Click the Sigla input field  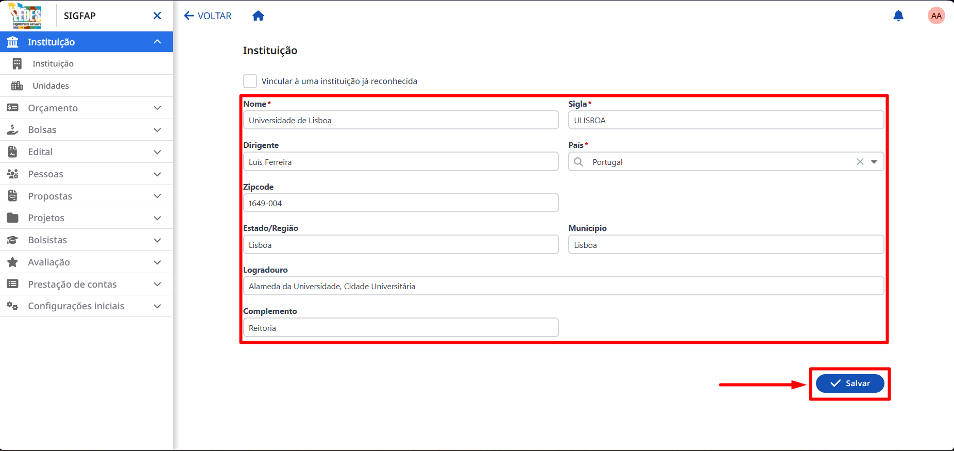(x=726, y=120)
